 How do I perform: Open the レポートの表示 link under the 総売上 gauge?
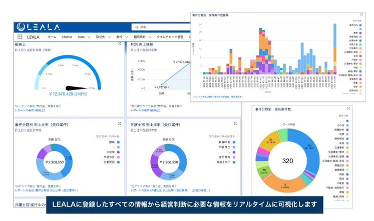tap(30, 110)
